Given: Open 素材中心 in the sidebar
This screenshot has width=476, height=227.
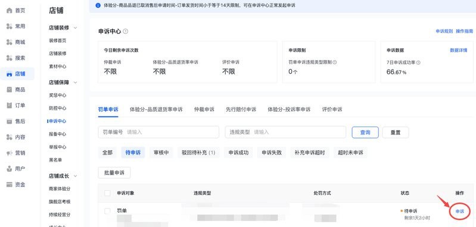Looking at the screenshot, I should [57, 67].
